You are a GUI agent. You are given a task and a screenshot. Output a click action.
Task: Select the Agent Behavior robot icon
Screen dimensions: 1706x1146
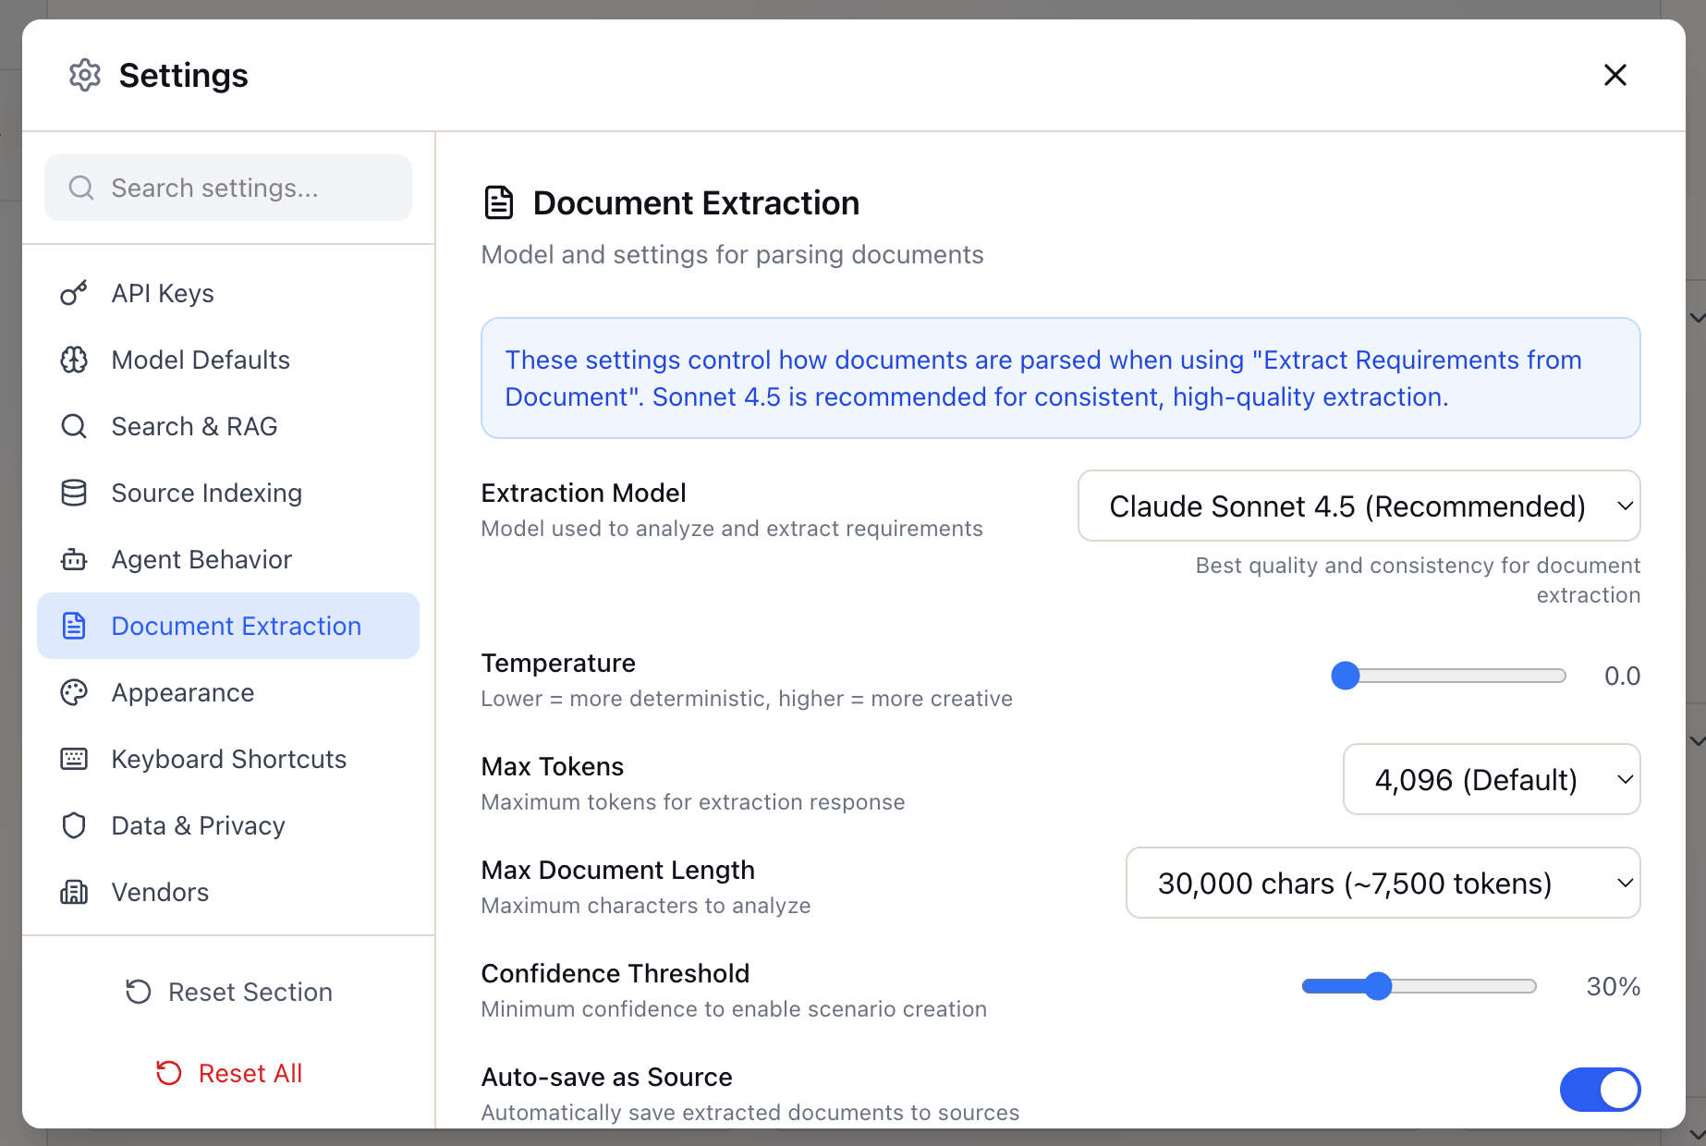coord(74,559)
